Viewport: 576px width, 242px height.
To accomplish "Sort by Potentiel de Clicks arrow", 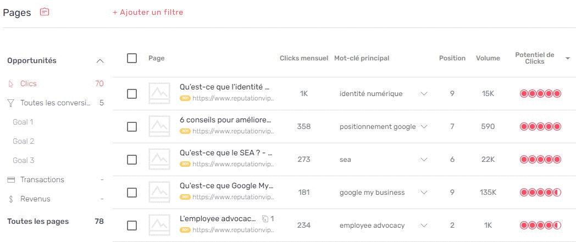I will (568, 58).
